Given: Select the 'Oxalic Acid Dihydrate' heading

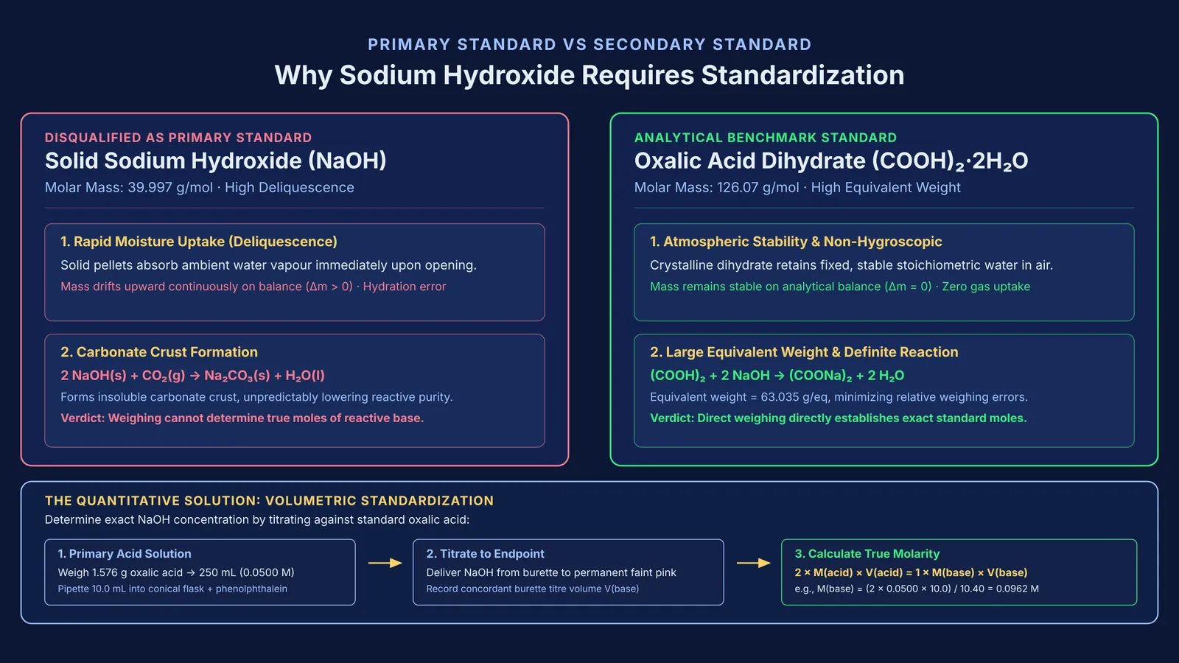Looking at the screenshot, I should coord(831,161).
